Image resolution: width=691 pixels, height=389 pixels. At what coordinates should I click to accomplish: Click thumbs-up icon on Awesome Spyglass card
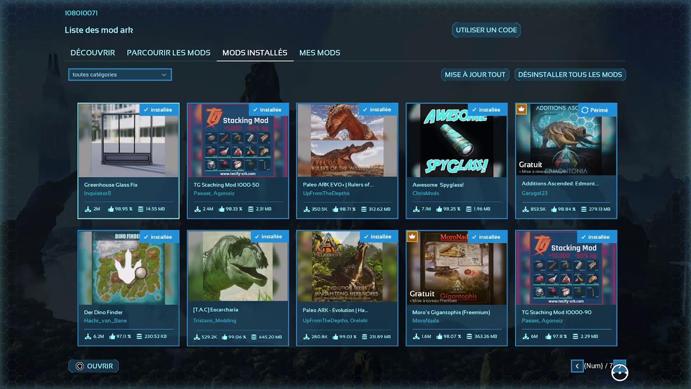440,209
